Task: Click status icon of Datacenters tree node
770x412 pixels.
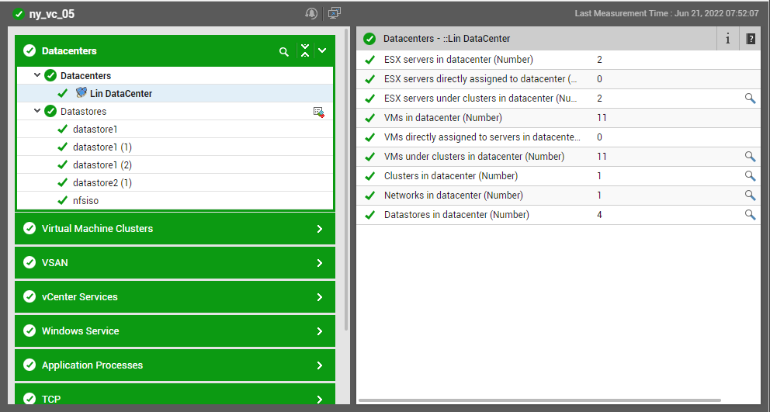Action: point(50,75)
